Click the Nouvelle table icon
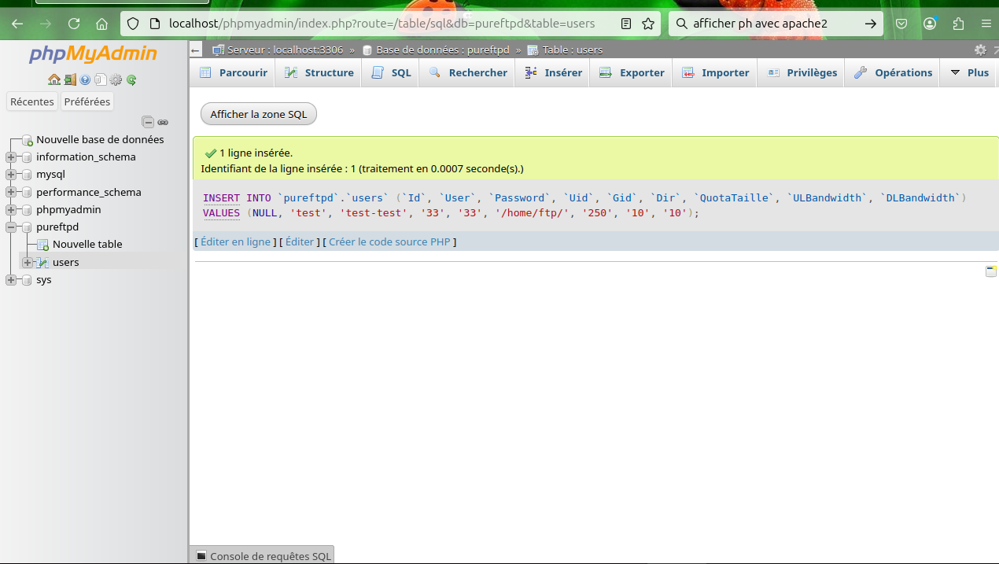The image size is (999, 564). pyautogui.click(x=43, y=245)
